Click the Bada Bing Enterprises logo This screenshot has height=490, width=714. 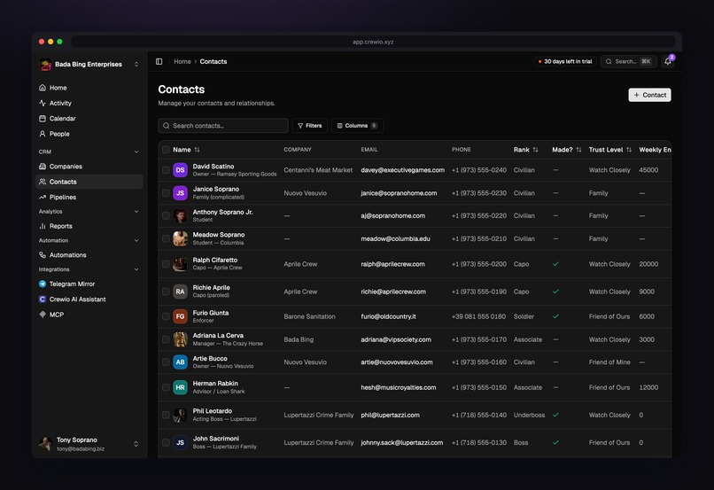(x=45, y=65)
